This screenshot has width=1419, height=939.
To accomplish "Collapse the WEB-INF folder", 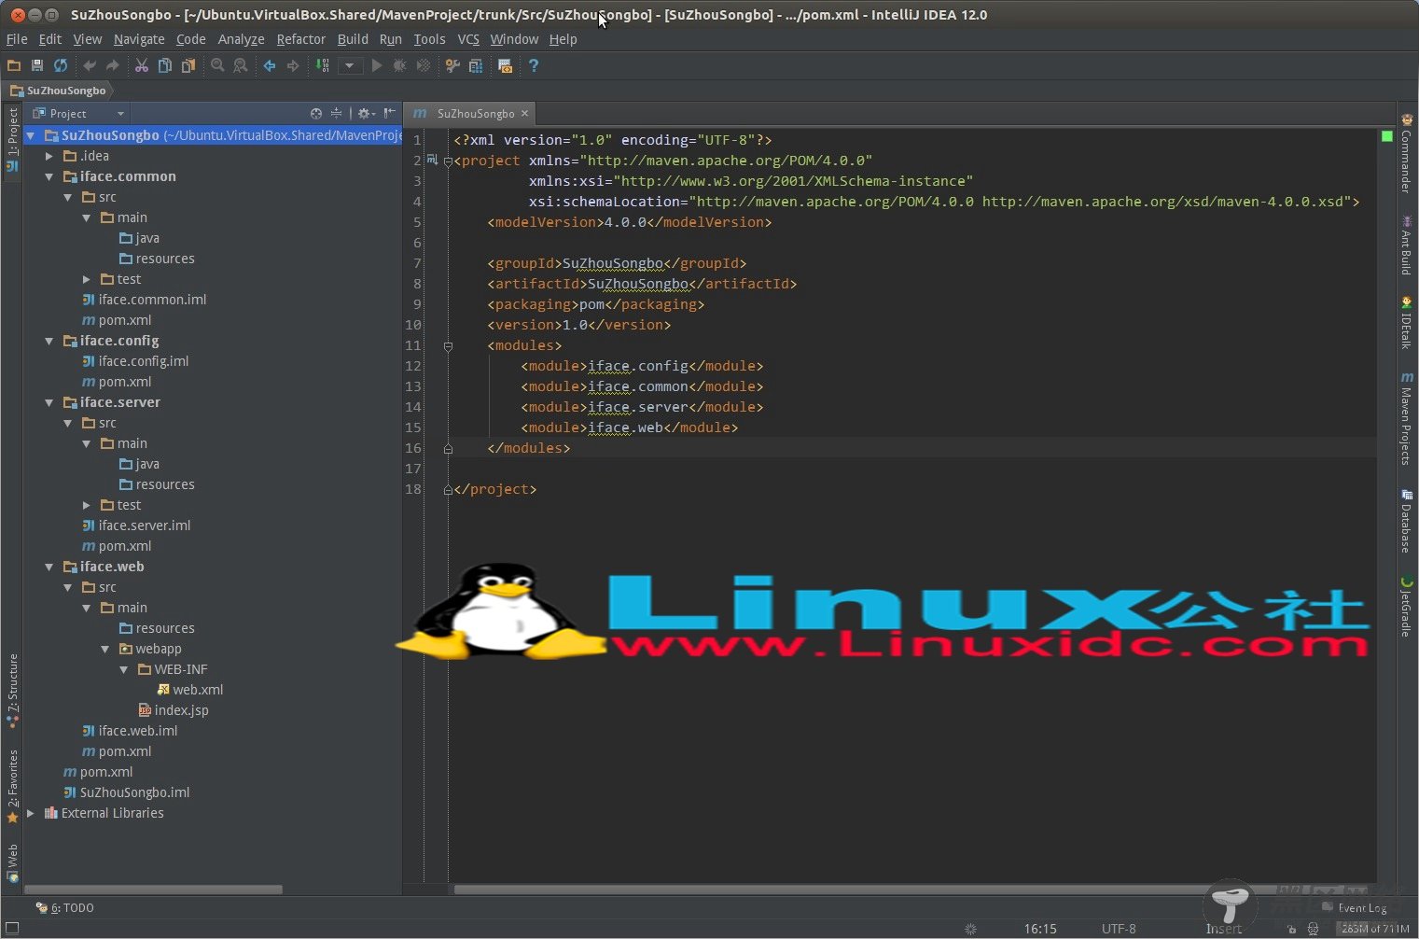I will tap(124, 669).
